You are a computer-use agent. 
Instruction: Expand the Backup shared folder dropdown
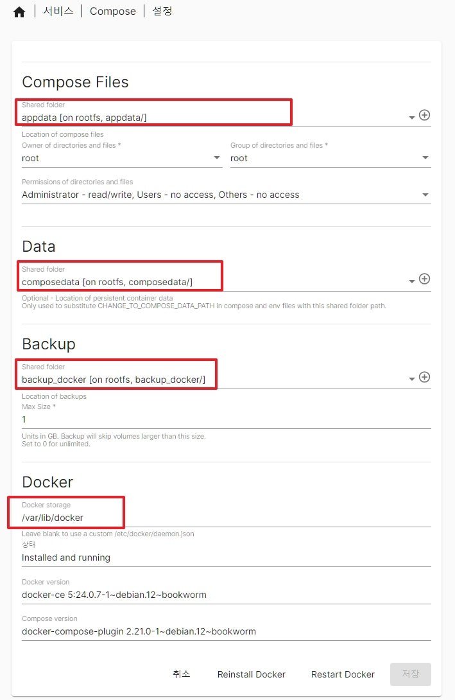coord(412,379)
